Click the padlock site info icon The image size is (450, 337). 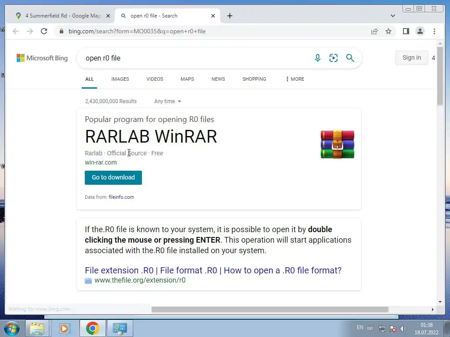[61, 31]
